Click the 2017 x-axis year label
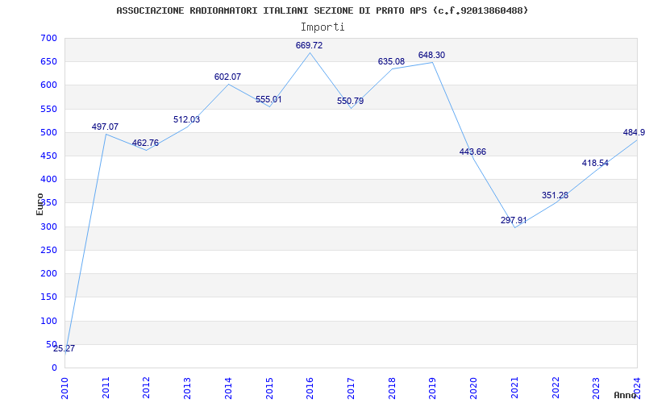The height and width of the screenshot is (403, 645). (x=351, y=388)
